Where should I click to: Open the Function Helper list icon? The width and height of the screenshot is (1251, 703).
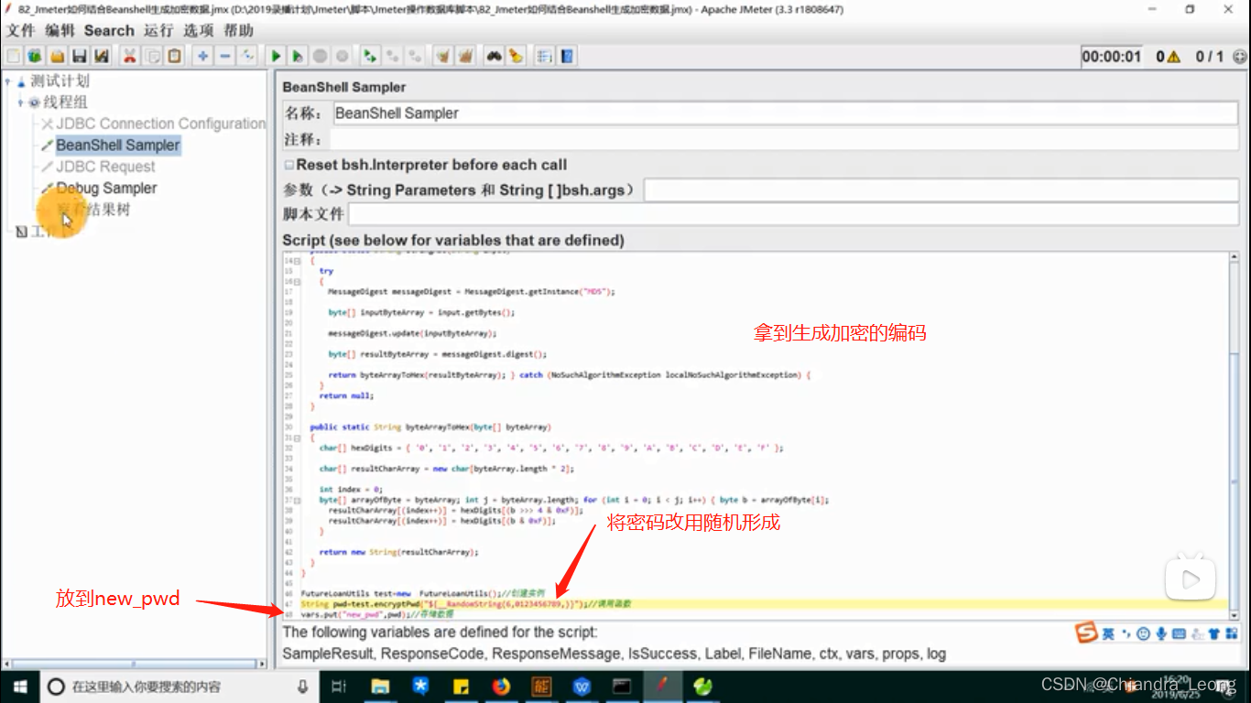545,56
